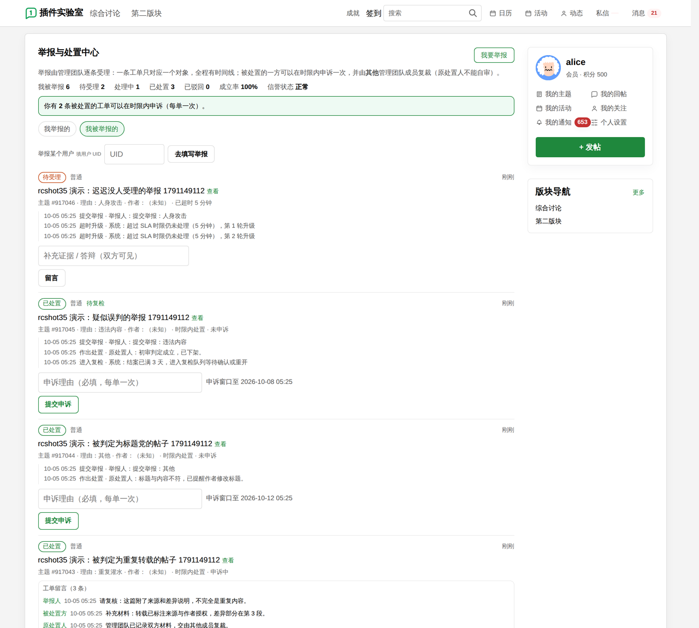Open the 成就 achievements page

point(353,13)
